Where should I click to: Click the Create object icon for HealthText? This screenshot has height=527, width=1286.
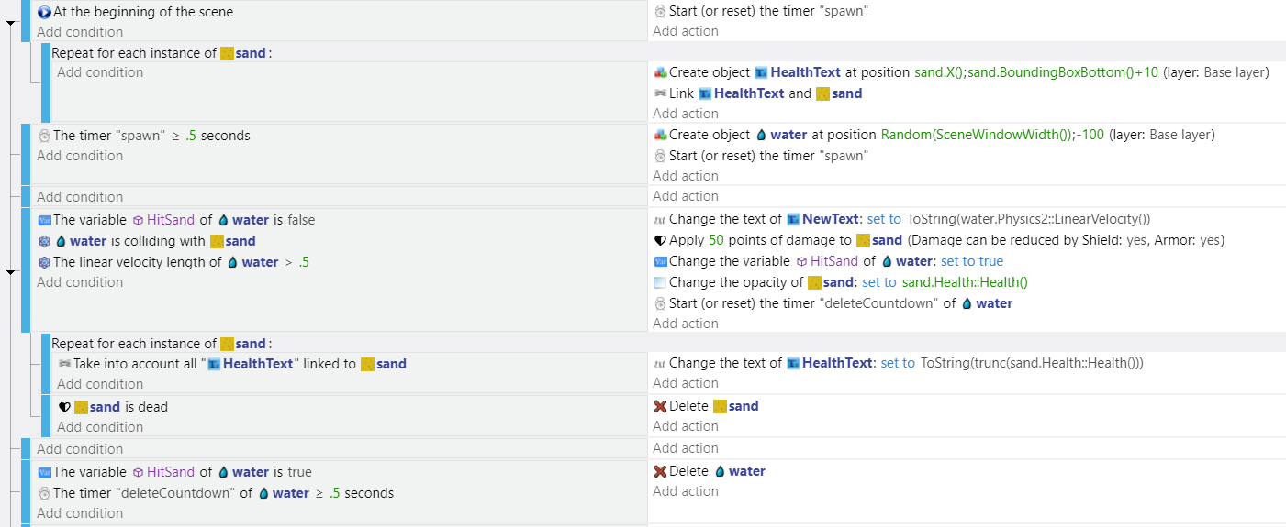[660, 72]
